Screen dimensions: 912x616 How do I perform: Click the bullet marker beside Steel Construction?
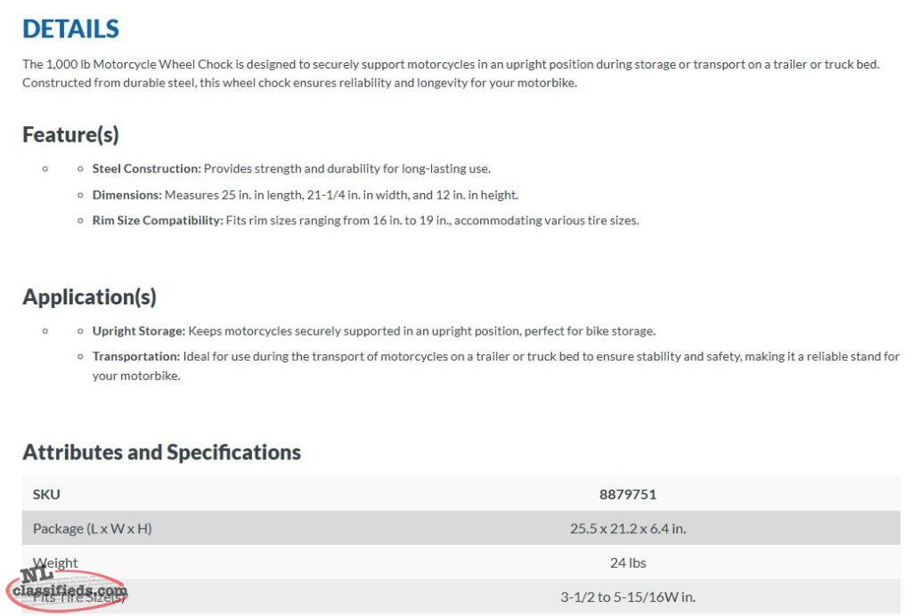pos(80,169)
